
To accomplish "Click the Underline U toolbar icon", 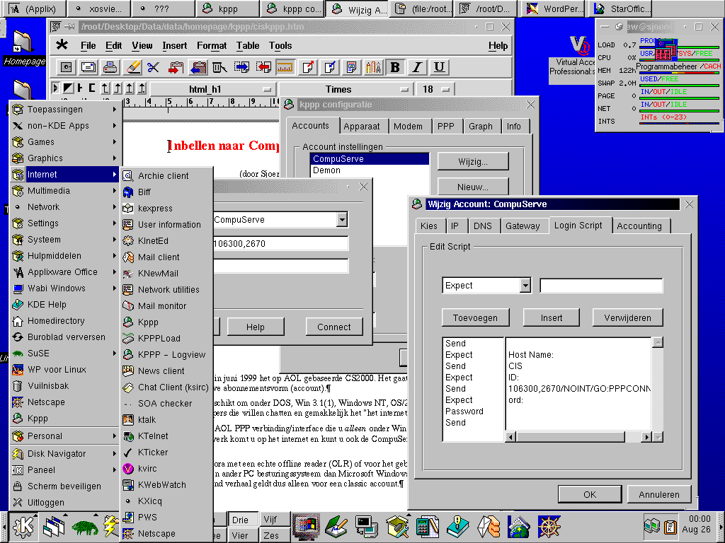I will [439, 67].
